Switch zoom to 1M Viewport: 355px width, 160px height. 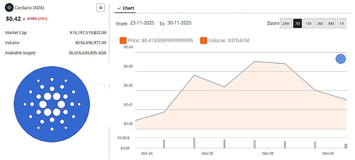pyautogui.click(x=308, y=23)
